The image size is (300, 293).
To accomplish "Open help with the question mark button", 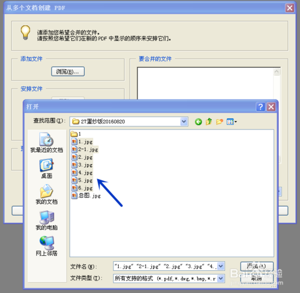I will tap(260, 107).
